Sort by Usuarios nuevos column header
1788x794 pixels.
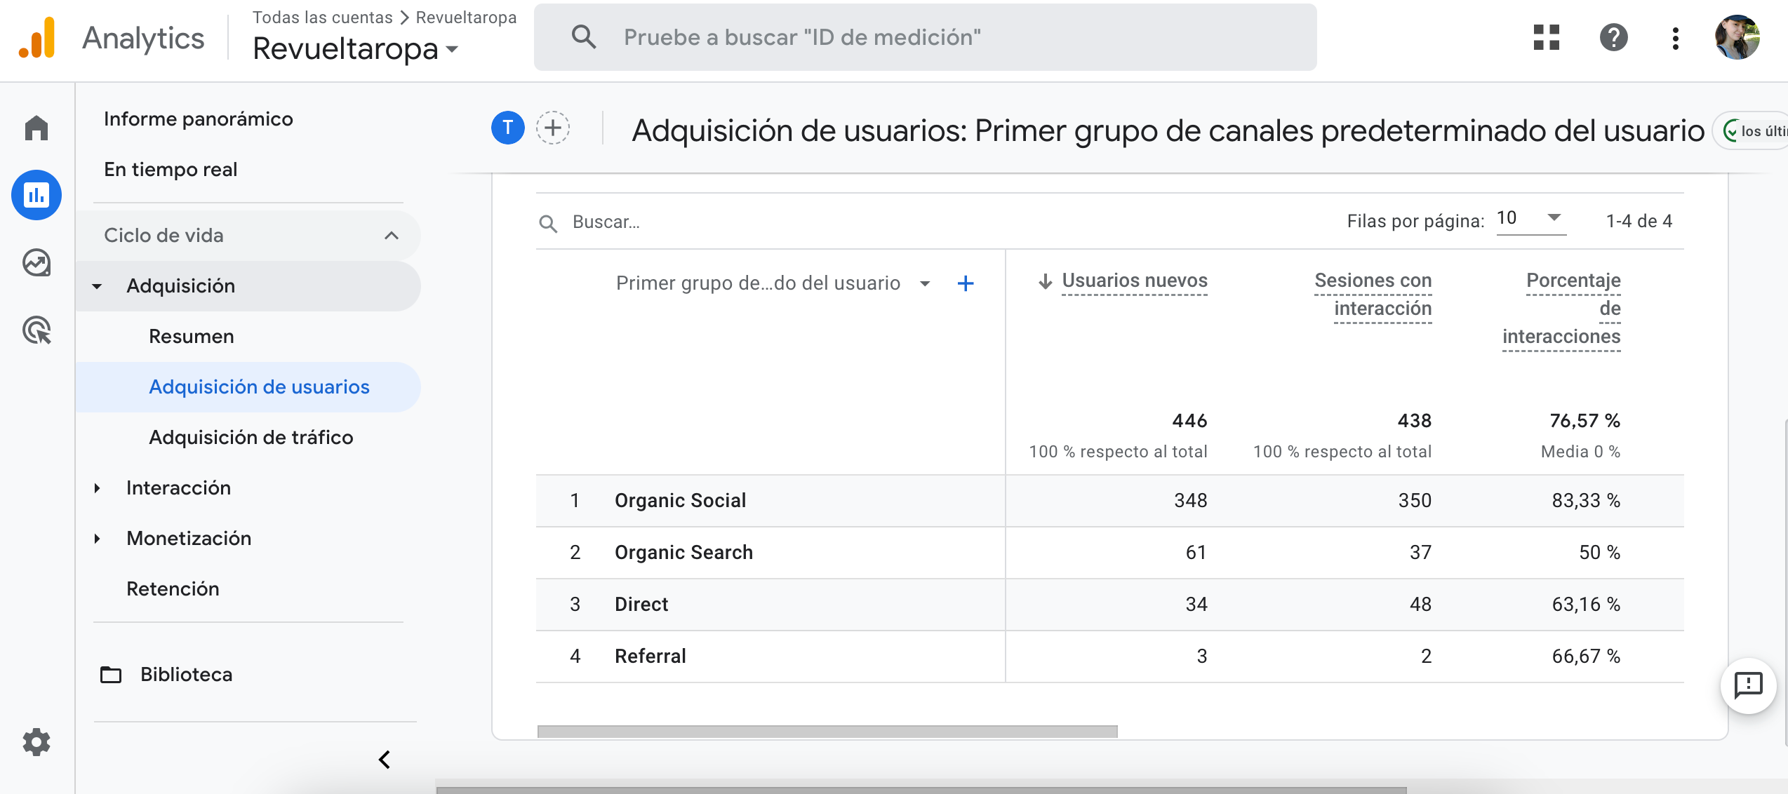click(1134, 281)
